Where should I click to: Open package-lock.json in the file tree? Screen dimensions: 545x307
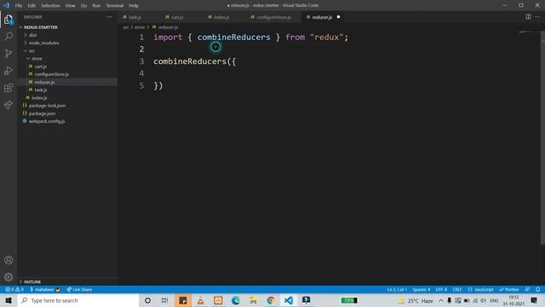(47, 106)
